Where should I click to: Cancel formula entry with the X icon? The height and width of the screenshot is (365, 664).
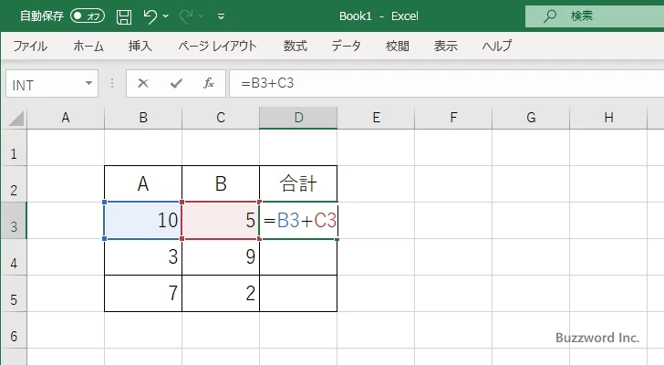(143, 84)
